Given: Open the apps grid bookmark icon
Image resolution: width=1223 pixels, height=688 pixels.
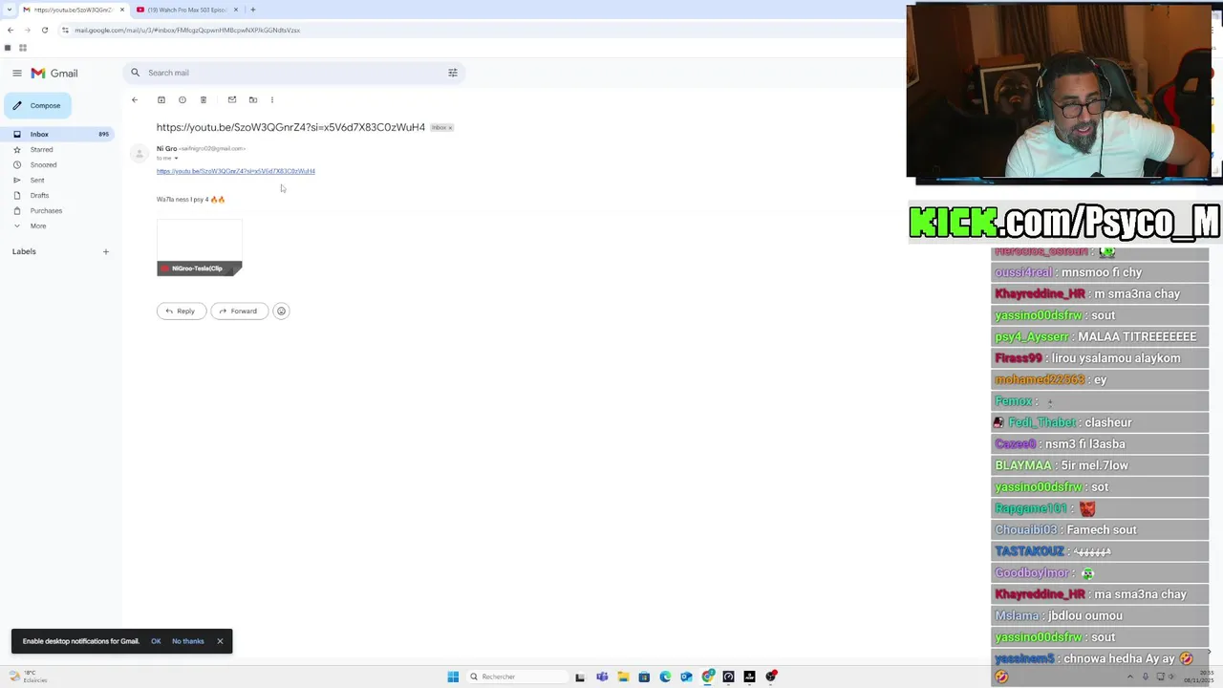Looking at the screenshot, I should tap(23, 48).
